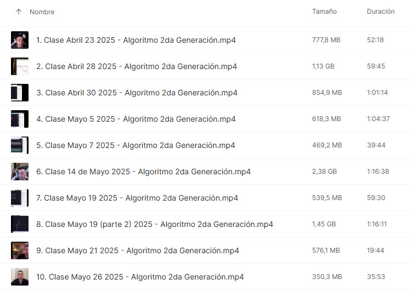This screenshot has height=302, width=413.
Task: Select thumbnail for Clase Abril 30 video
Action: pos(20,93)
